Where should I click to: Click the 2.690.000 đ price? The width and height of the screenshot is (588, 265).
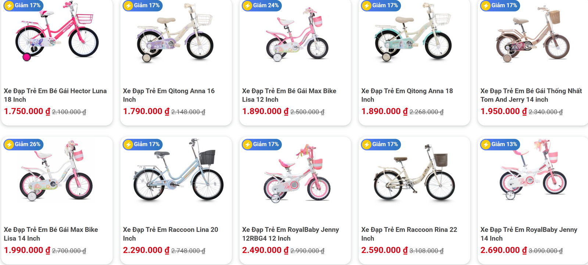pyautogui.click(x=503, y=250)
